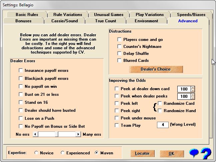Check Randomize Card

pyautogui.click(x=160, y=103)
